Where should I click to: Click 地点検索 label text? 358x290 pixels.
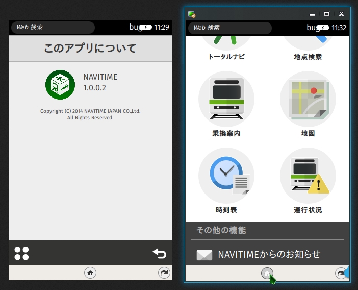point(308,57)
